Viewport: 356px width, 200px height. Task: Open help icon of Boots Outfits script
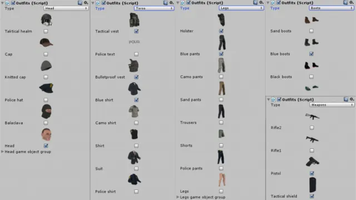pyautogui.click(x=345, y=2)
